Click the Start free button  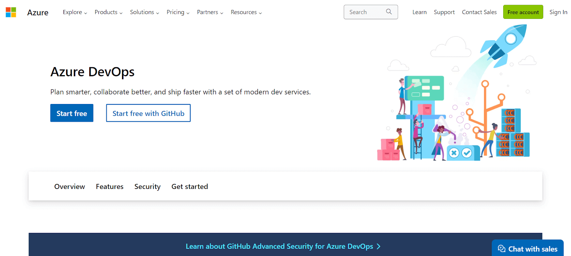pyautogui.click(x=71, y=113)
